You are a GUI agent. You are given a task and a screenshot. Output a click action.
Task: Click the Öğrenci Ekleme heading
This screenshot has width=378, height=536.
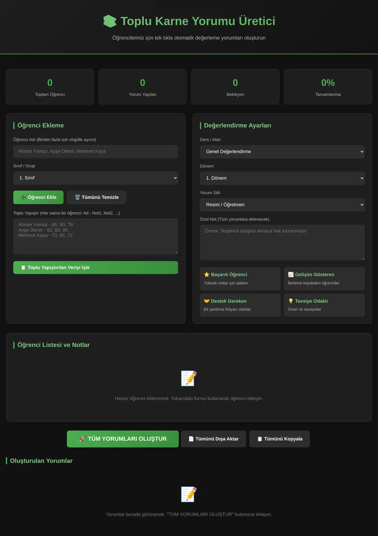coord(41,125)
